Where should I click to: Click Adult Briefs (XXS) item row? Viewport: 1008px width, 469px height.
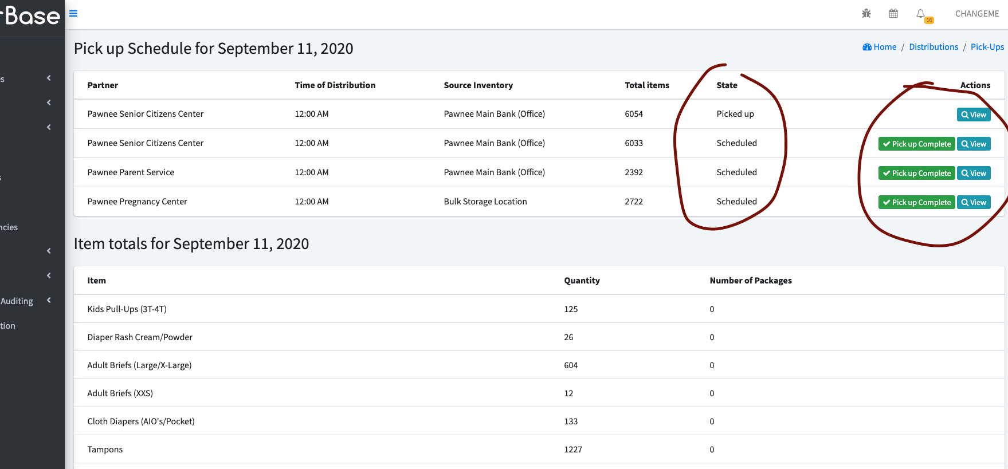539,393
